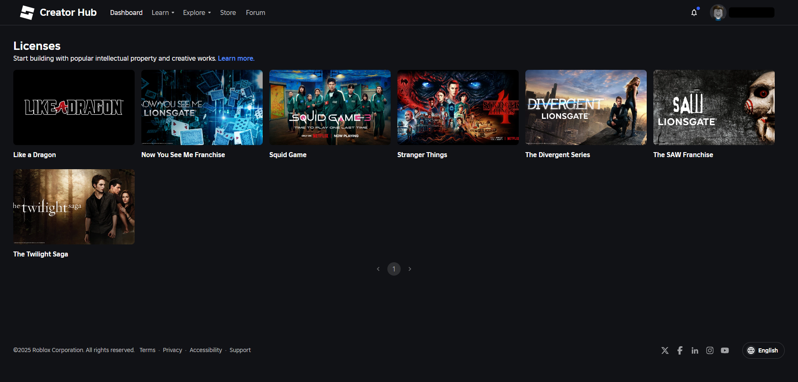This screenshot has width=798, height=382.
Task: Click 'The Twilight Saga' title text
Action: click(41, 254)
